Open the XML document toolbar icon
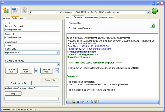The width and height of the screenshot is (165, 112). 15,11
